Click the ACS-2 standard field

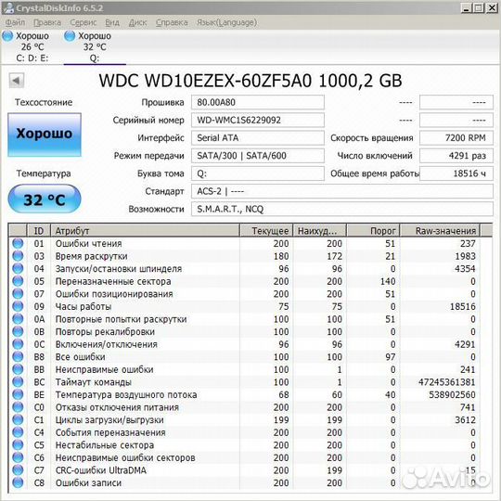pyautogui.click(x=341, y=191)
